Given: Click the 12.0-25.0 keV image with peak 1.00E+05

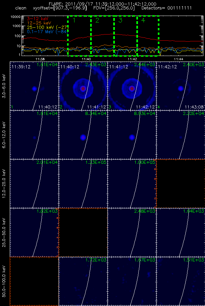Looking at the screenshot, I should (132, 184).
